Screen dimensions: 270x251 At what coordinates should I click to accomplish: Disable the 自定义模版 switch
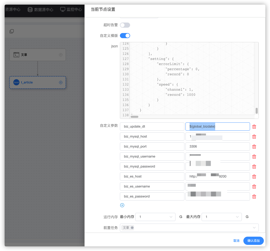[125, 36]
